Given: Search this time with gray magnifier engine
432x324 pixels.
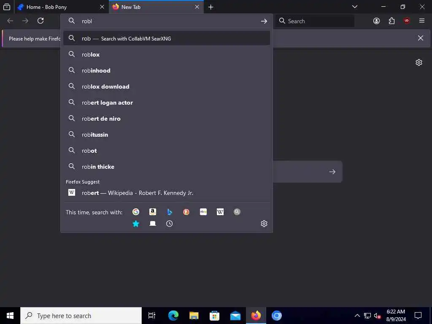Looking at the screenshot, I should coord(237,212).
